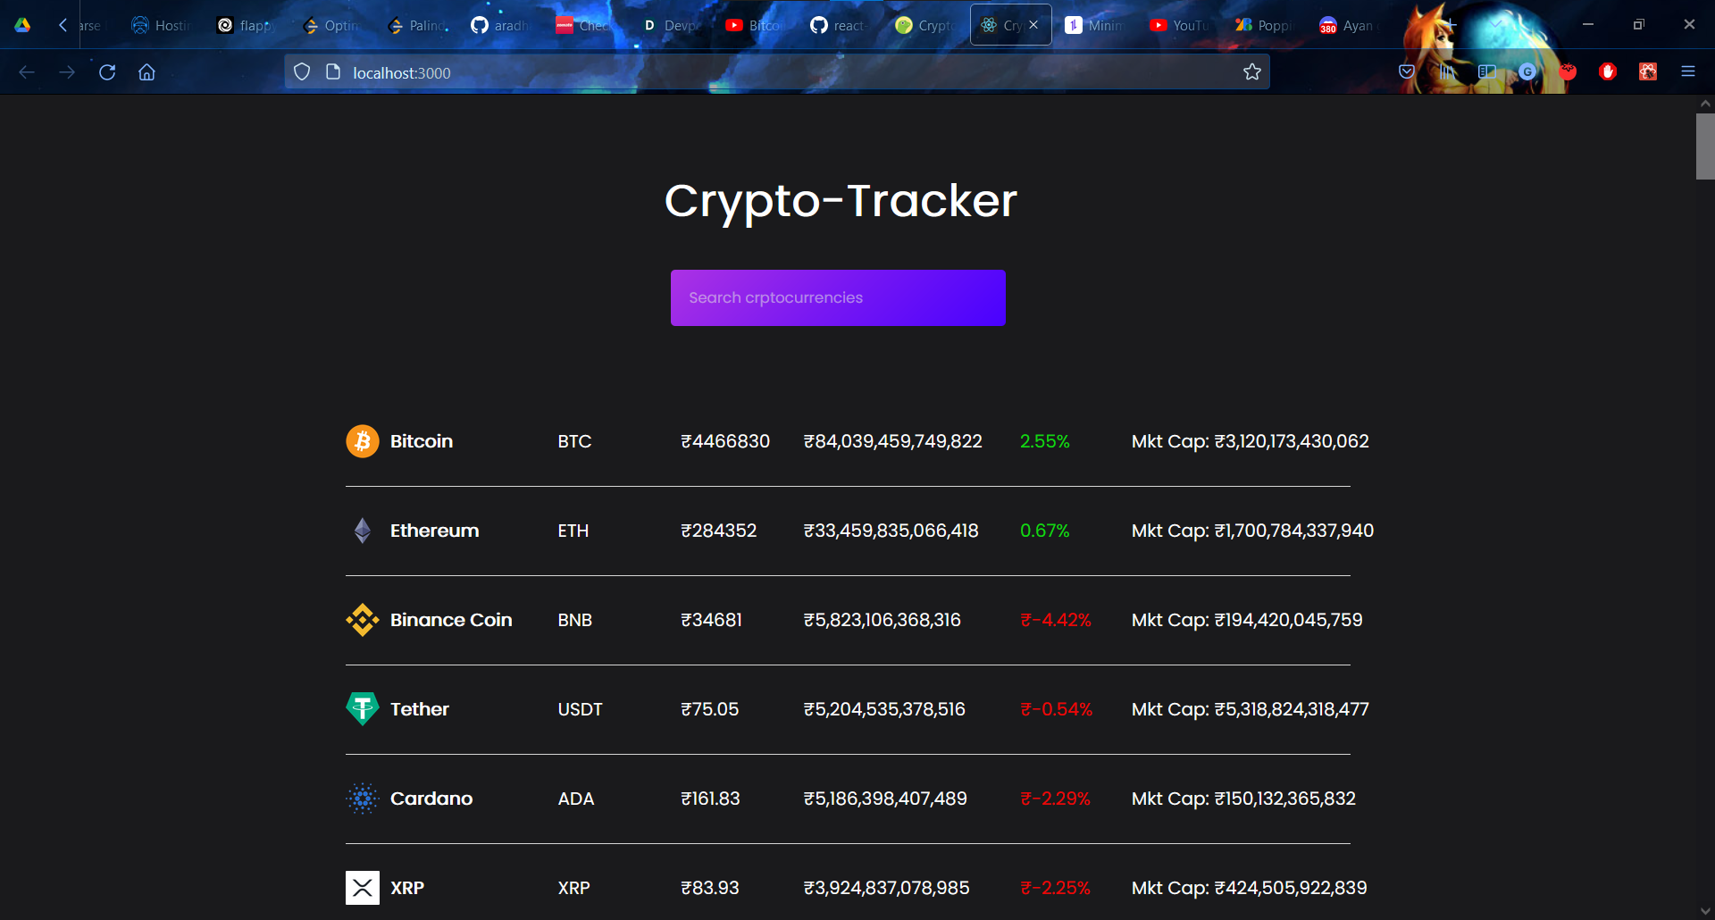The width and height of the screenshot is (1715, 920).
Task: Open the Library bookshelf icon
Action: pos(1447,72)
